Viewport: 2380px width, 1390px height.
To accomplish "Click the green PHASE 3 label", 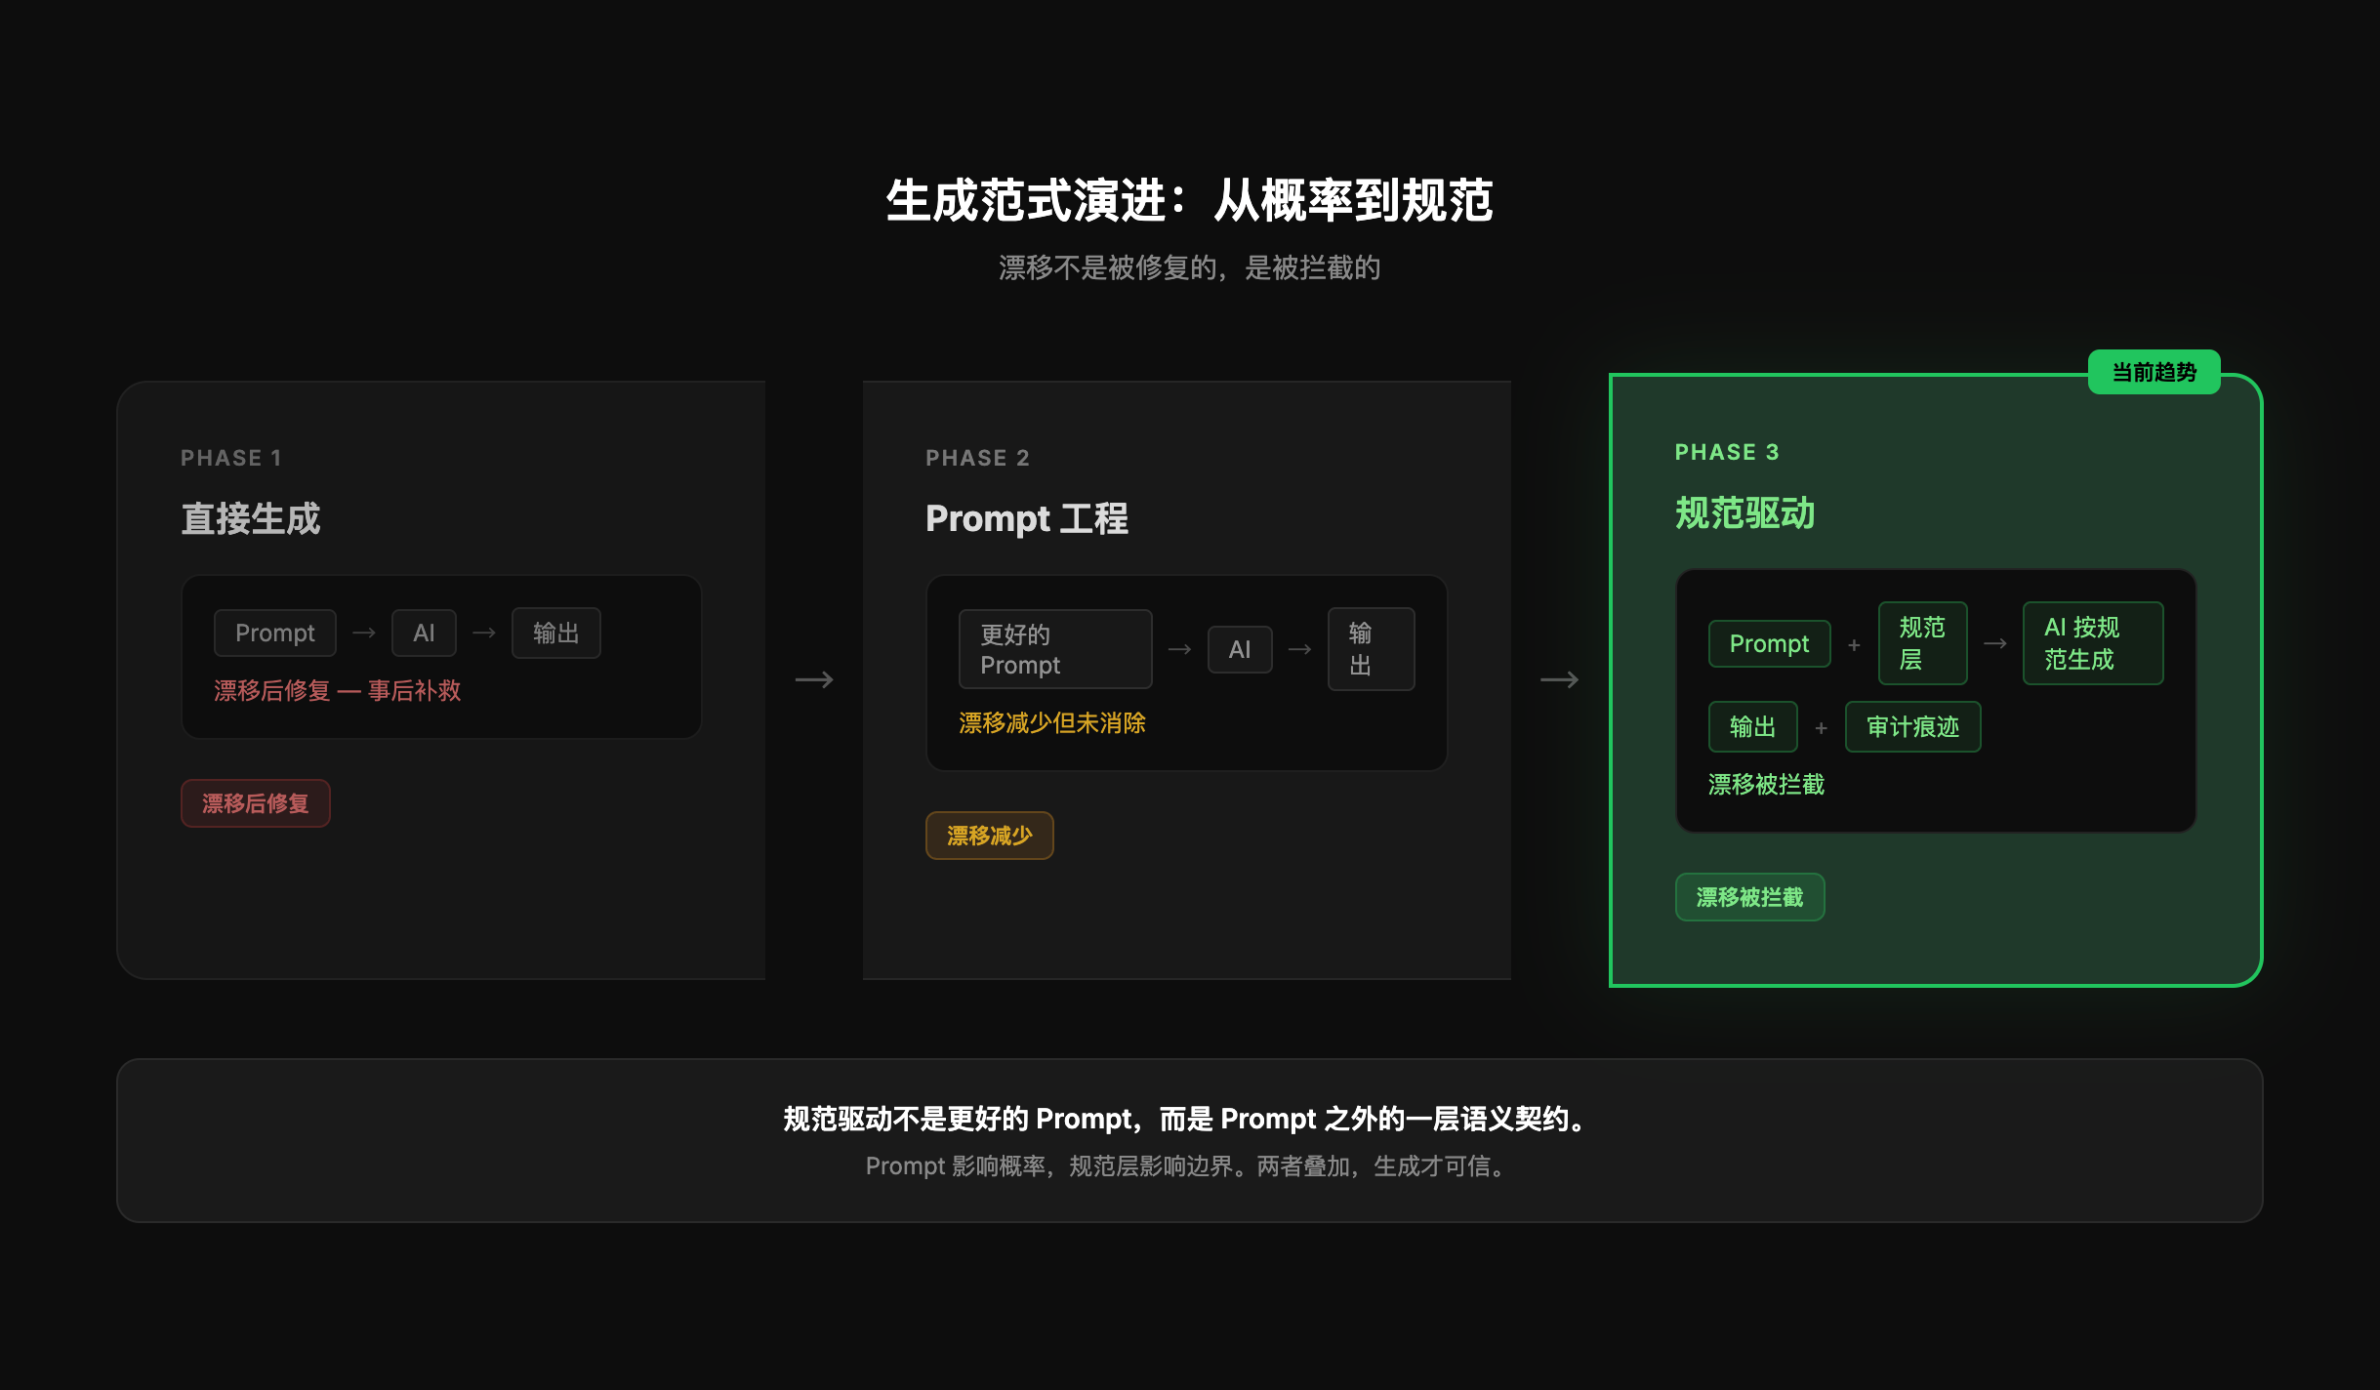I will pos(1727,452).
